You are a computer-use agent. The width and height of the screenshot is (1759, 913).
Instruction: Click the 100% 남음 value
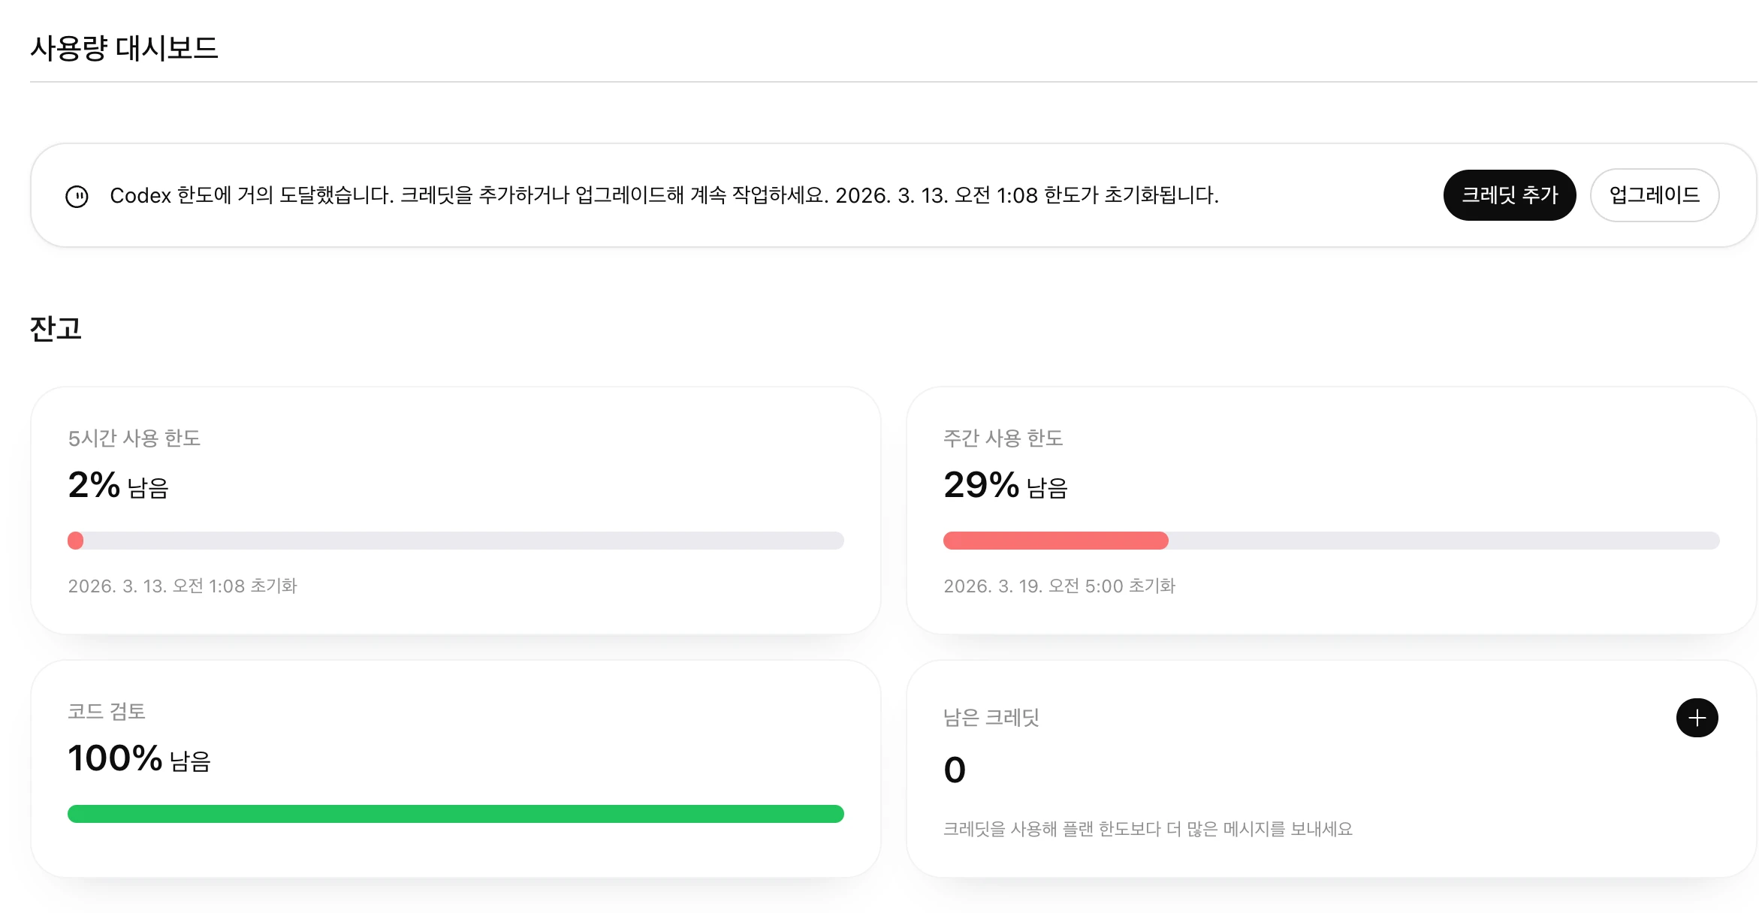coord(139,759)
